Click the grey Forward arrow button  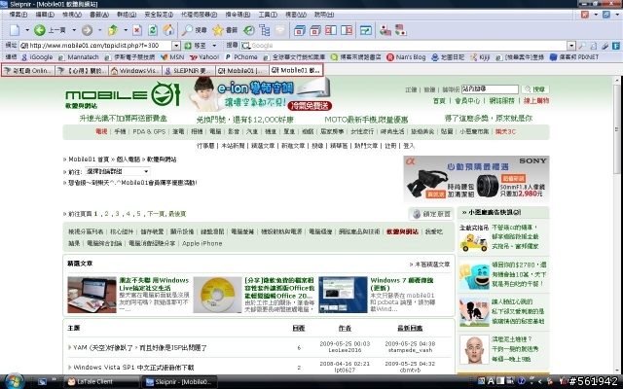coord(87,30)
